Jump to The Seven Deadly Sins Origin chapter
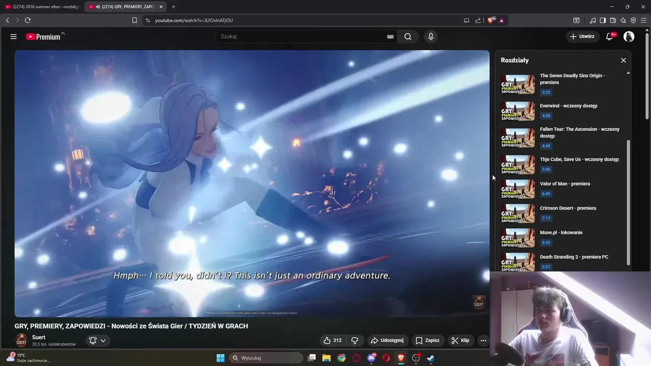The height and width of the screenshot is (366, 651). [x=563, y=84]
